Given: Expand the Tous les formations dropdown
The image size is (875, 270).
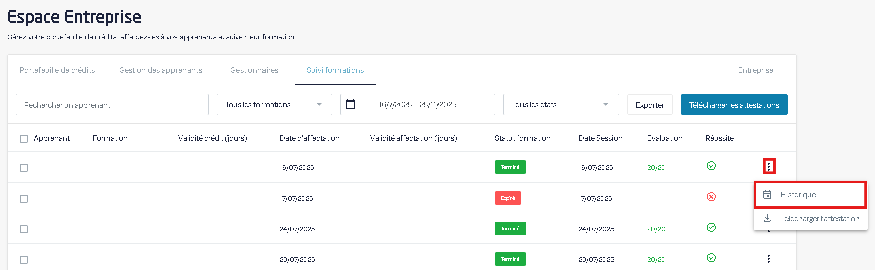Looking at the screenshot, I should 274,105.
